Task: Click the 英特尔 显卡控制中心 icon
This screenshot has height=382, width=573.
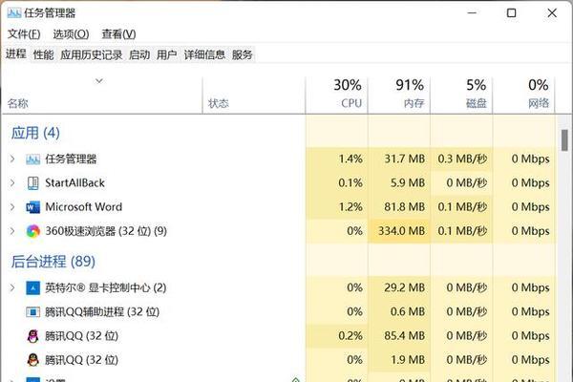Action: [32, 287]
